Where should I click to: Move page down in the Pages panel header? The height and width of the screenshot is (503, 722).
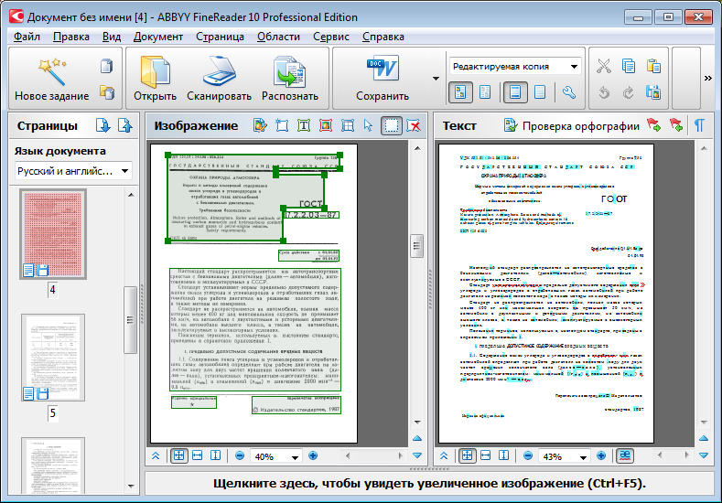(102, 125)
